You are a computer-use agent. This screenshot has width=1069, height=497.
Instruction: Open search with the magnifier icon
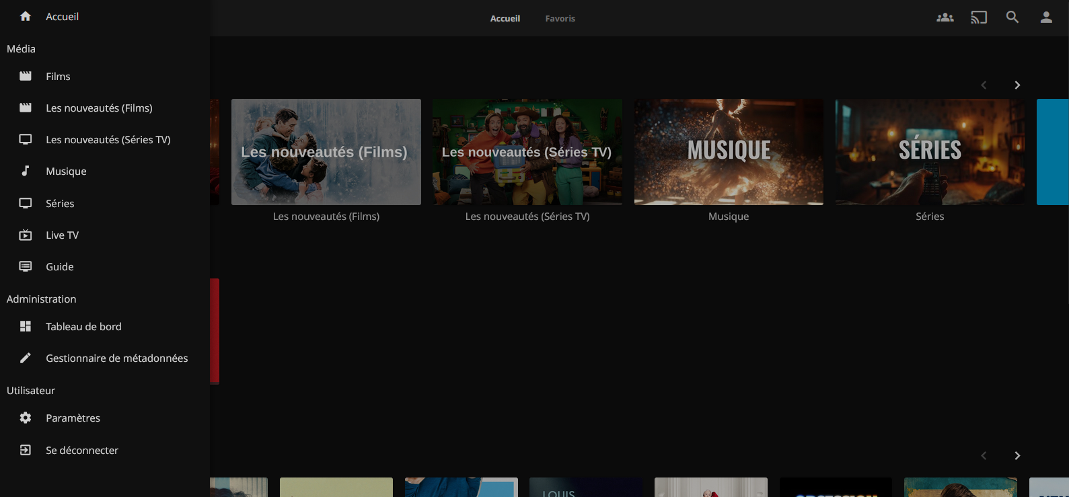pyautogui.click(x=1012, y=17)
